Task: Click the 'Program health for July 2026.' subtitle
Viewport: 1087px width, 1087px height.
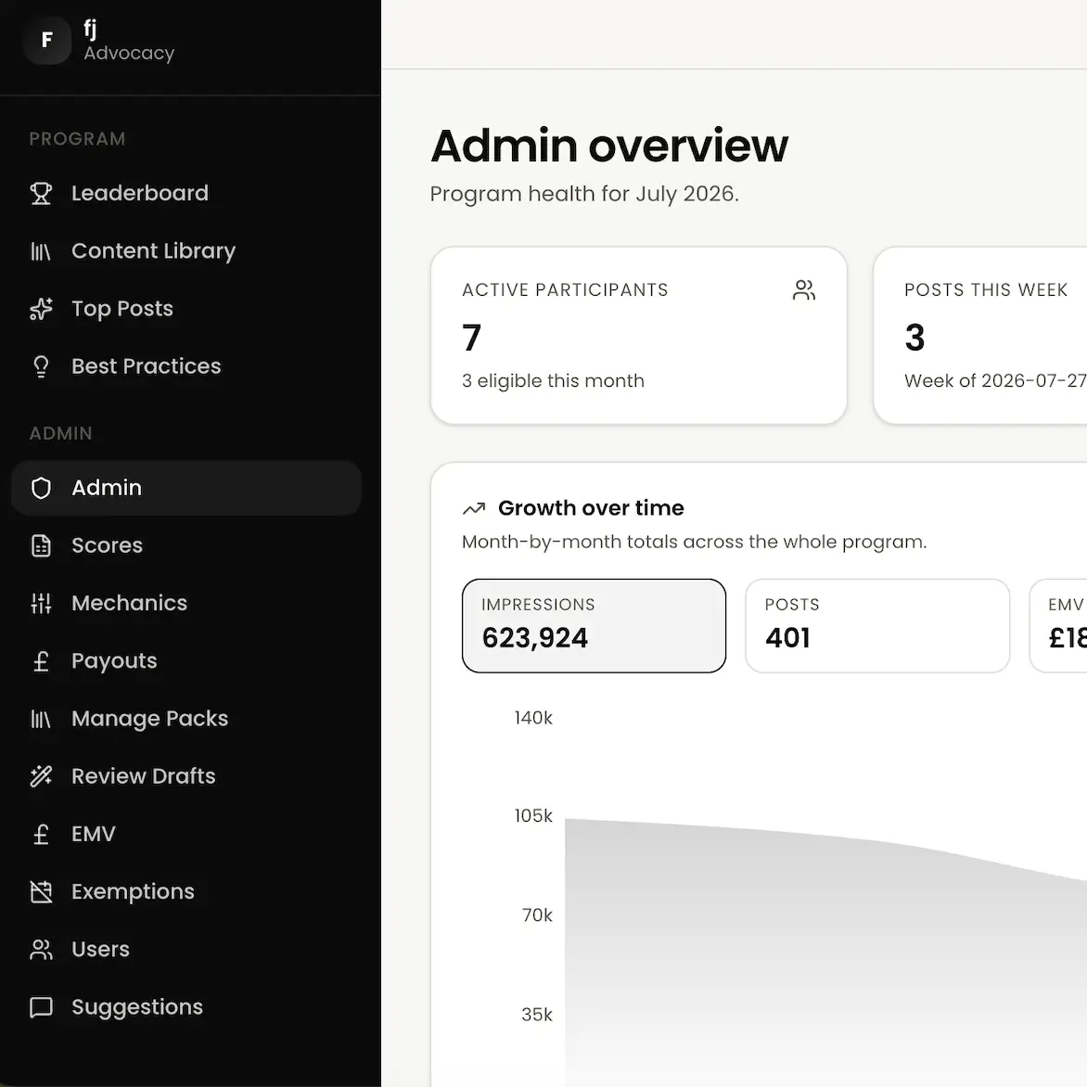Action: [x=584, y=194]
